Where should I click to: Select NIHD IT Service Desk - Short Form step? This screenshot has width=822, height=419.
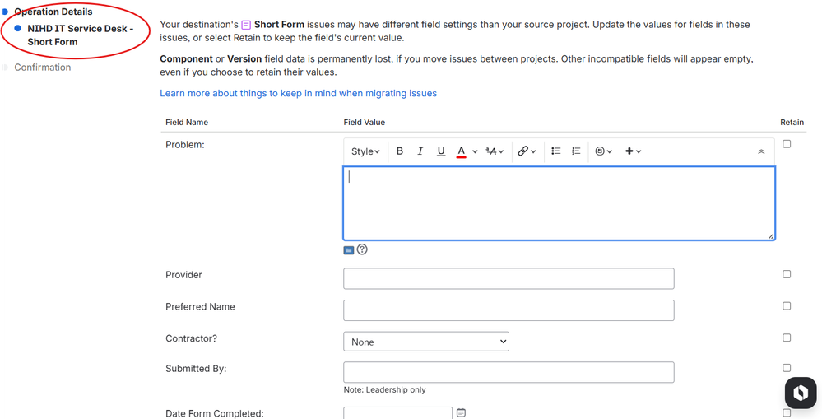click(x=80, y=35)
